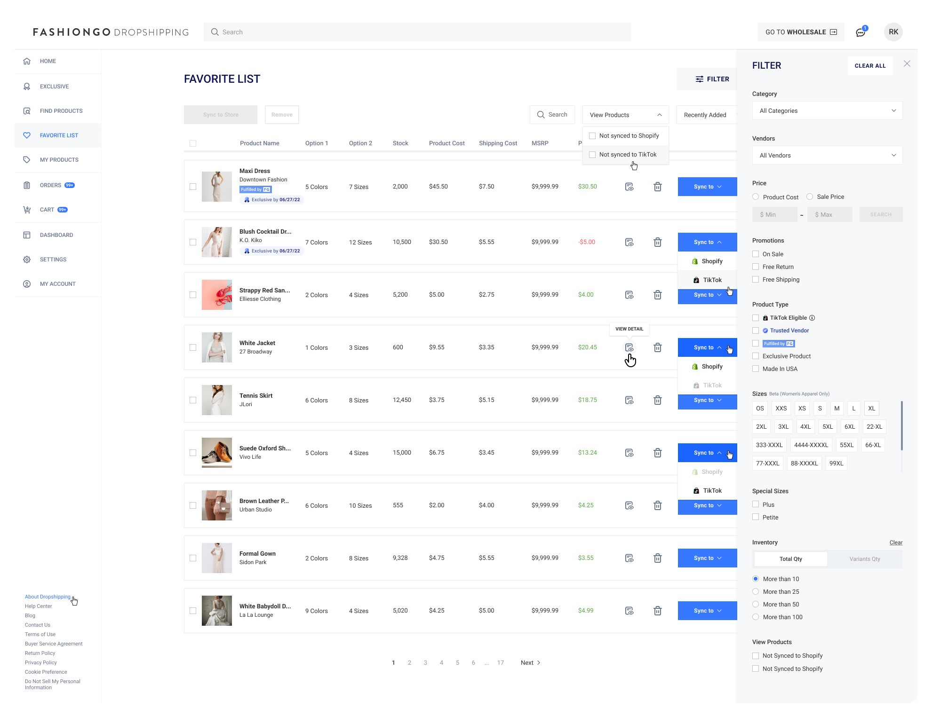Delete Tennis Skirt with trash icon

658,400
